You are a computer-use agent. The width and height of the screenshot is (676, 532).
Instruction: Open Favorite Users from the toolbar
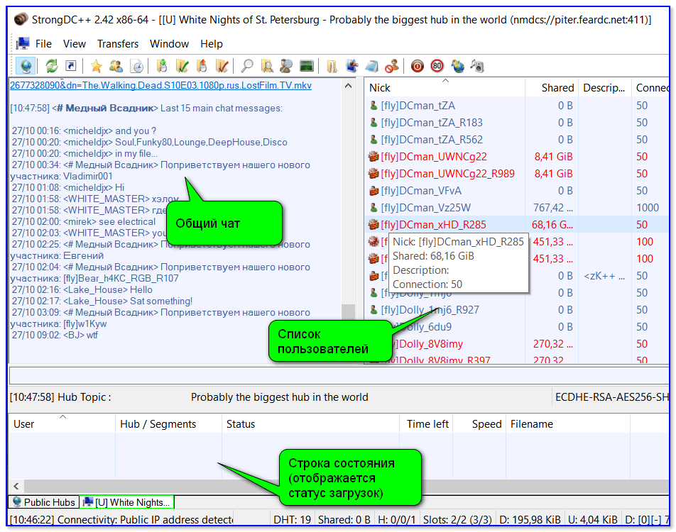(116, 66)
